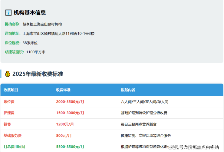Select the 收费标准 column header
Image resolution: width=224 pixels, height=152 pixels.
click(63, 90)
